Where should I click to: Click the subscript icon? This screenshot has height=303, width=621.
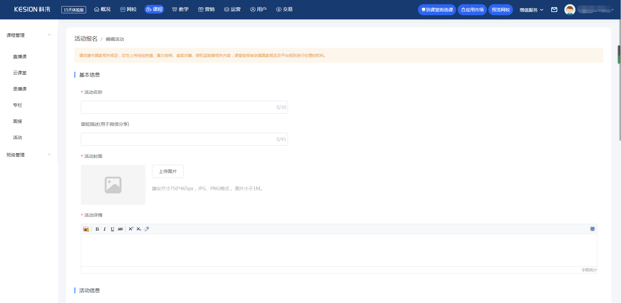pos(139,229)
